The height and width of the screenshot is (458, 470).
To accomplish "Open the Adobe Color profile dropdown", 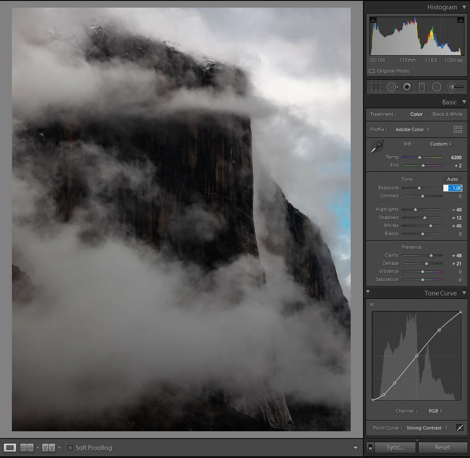I will point(413,129).
